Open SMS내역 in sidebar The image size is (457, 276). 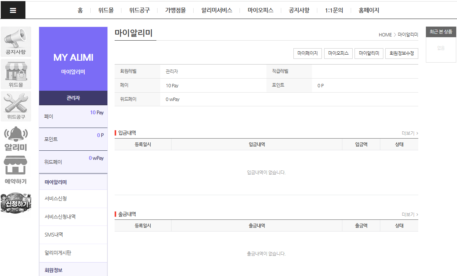tap(54, 235)
